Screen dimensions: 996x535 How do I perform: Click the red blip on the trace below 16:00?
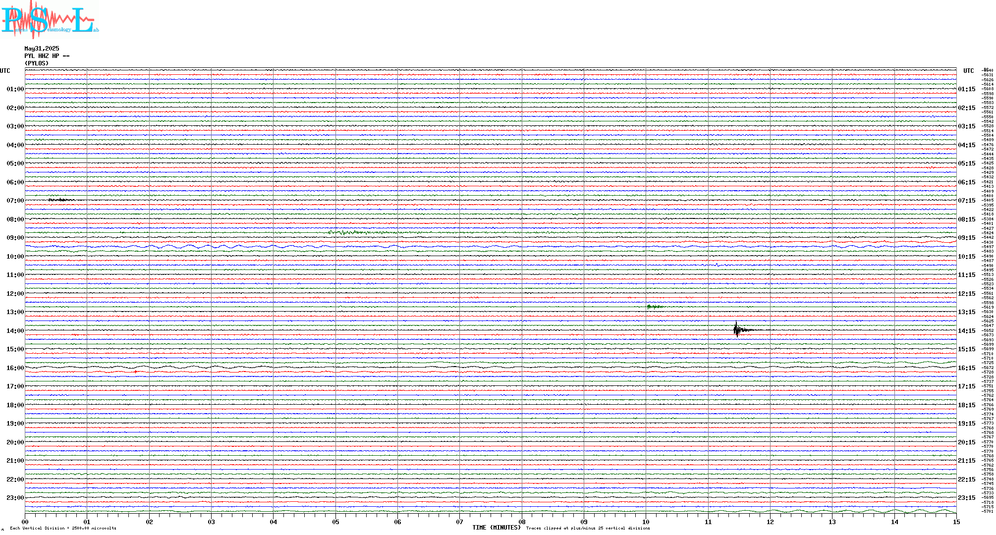[x=135, y=372]
